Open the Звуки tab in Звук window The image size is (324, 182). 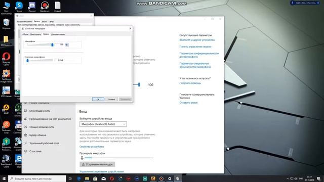coord(44,21)
